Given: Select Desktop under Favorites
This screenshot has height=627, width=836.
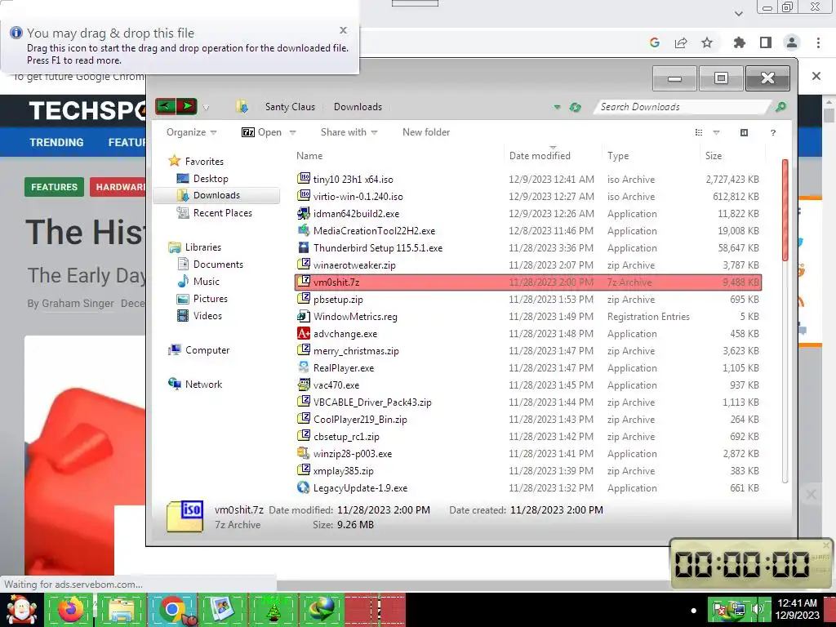Looking at the screenshot, I should tap(211, 179).
